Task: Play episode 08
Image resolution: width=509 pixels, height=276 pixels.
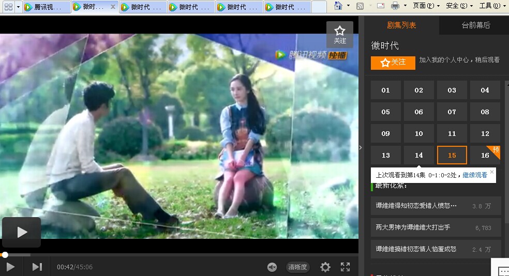Action: [485, 112]
